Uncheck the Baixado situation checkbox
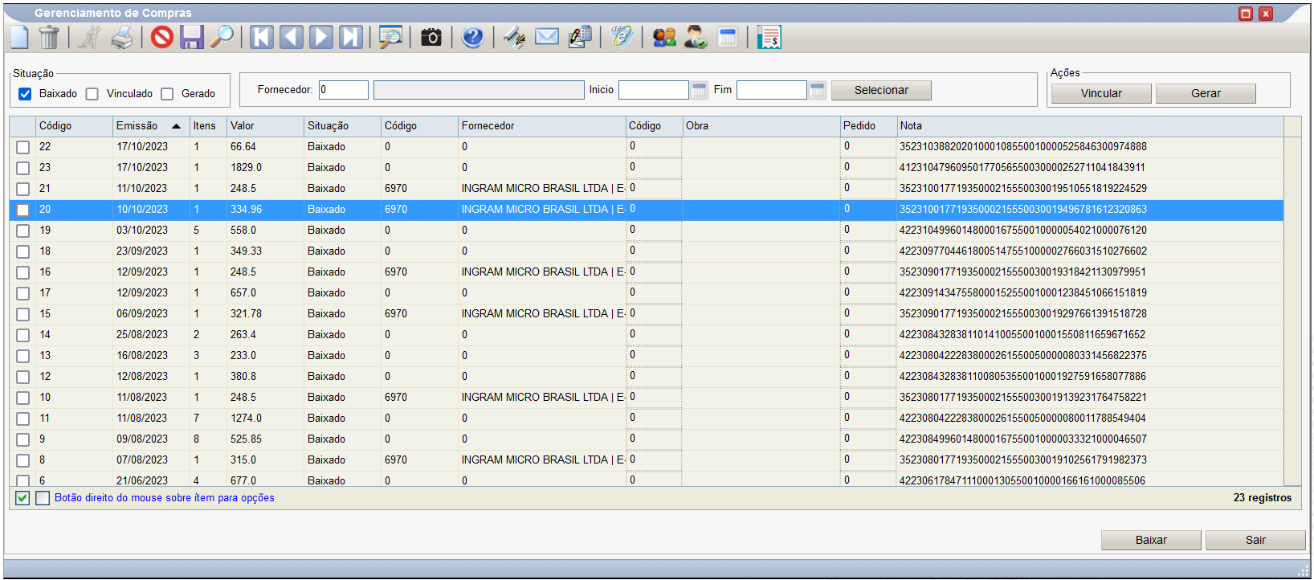This screenshot has width=1314, height=580. point(25,94)
